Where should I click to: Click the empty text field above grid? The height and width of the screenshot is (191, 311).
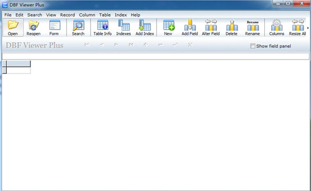(x=155, y=56)
